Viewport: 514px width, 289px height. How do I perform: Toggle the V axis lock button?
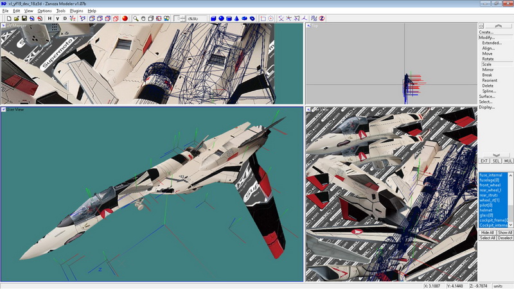point(57,19)
